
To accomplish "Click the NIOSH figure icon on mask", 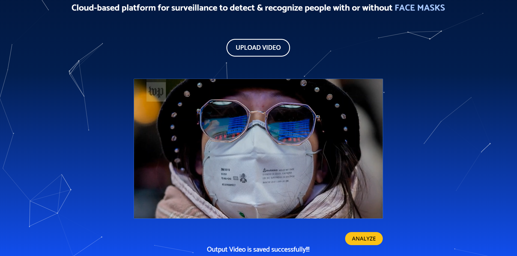I will pyautogui.click(x=243, y=178).
